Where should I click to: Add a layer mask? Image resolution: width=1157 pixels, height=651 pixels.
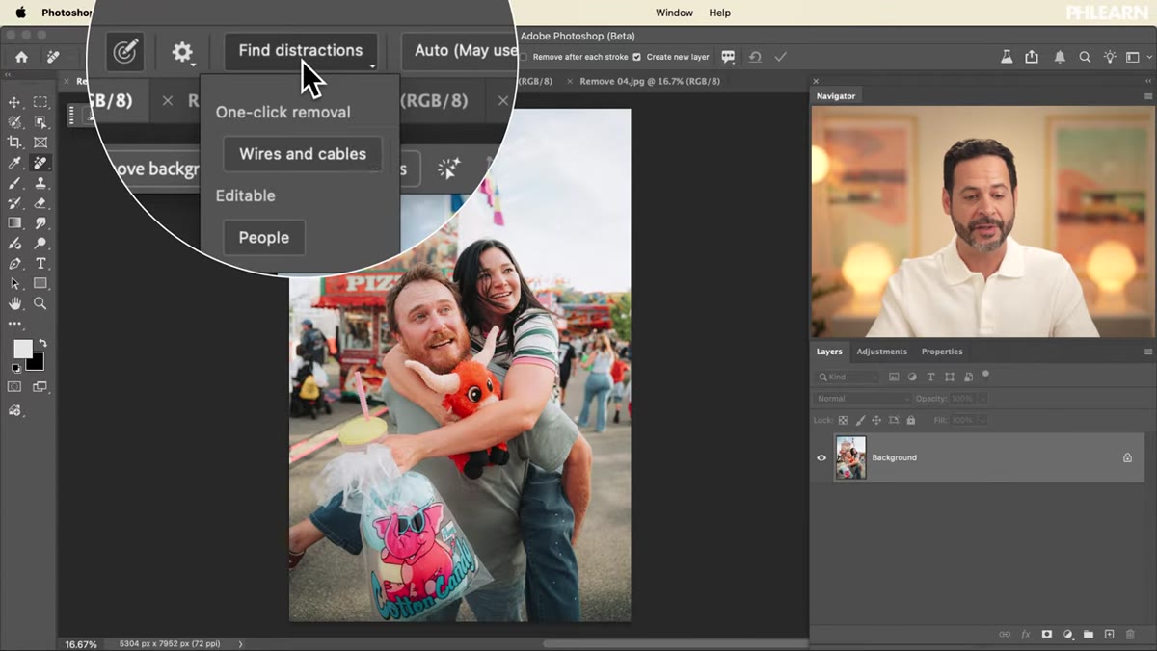pyautogui.click(x=1047, y=635)
